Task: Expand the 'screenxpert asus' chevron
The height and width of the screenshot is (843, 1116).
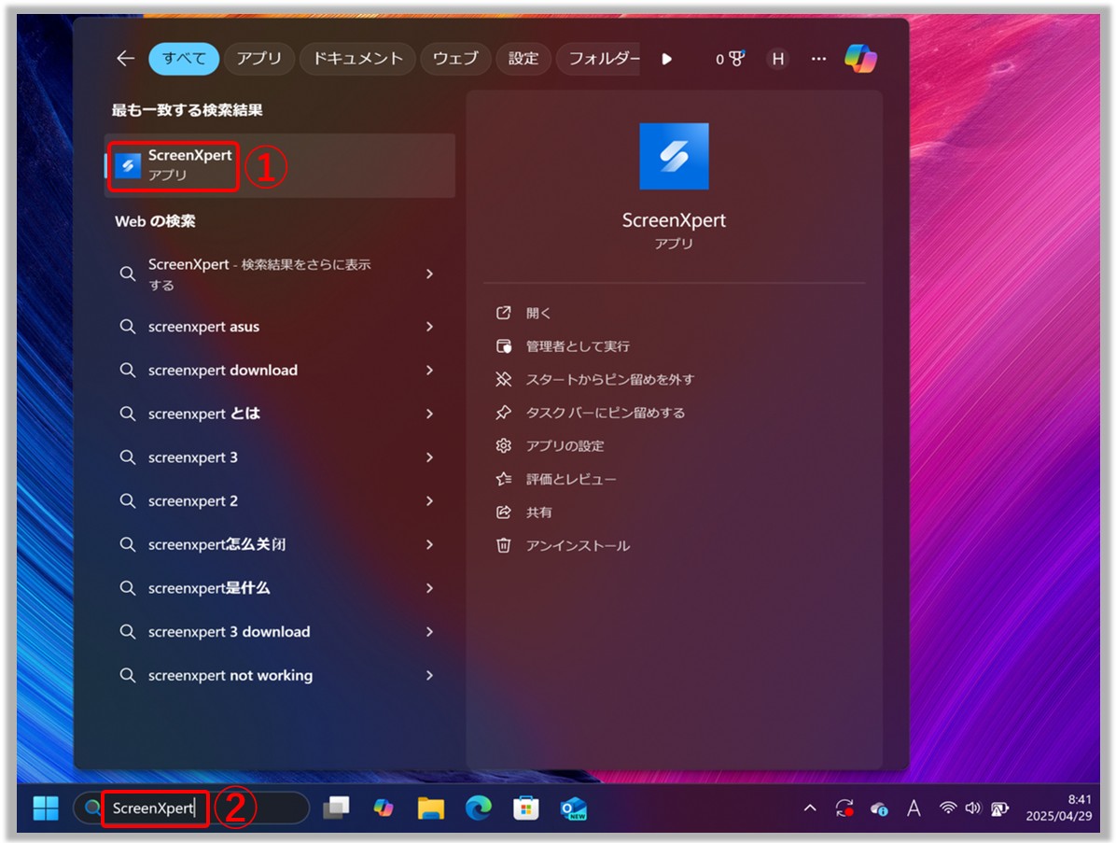Action: pyautogui.click(x=429, y=327)
